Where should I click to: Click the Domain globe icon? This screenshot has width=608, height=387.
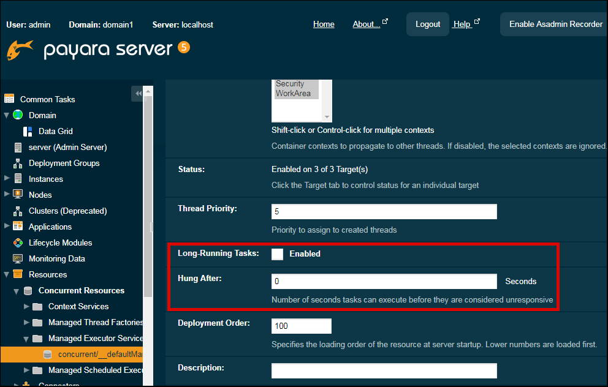click(18, 115)
